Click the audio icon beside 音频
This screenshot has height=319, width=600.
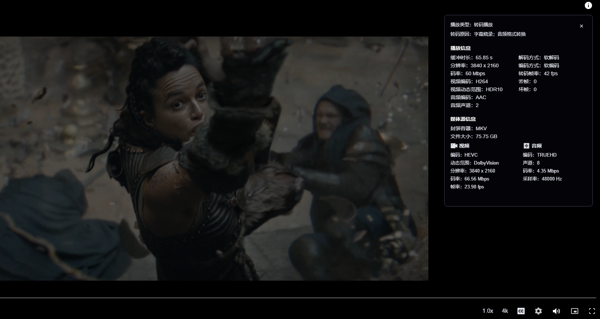pos(526,146)
